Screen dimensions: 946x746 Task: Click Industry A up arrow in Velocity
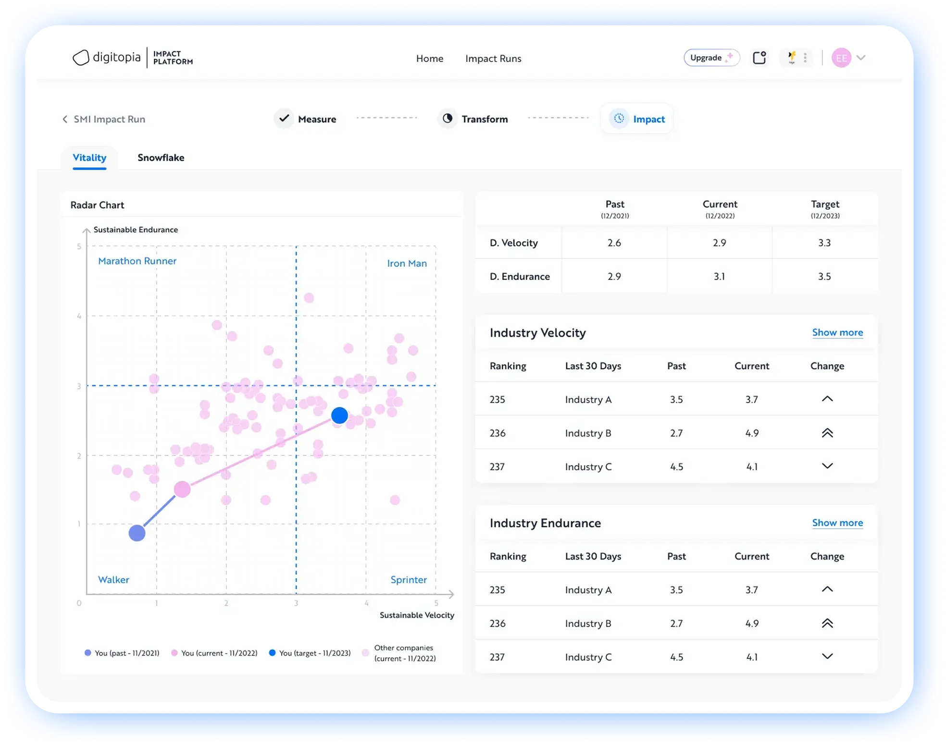pyautogui.click(x=827, y=399)
